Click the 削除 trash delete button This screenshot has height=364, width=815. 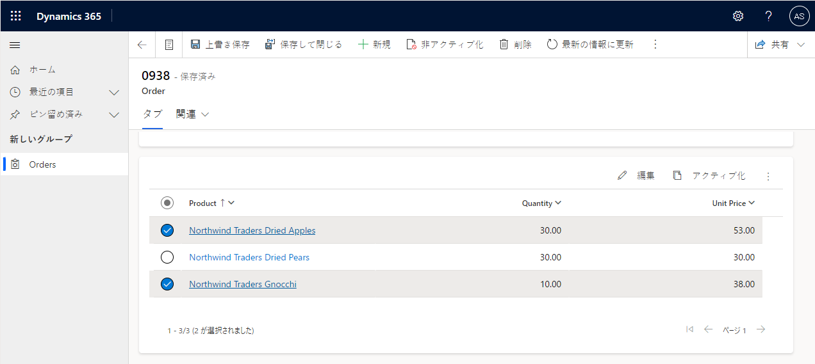pos(515,45)
